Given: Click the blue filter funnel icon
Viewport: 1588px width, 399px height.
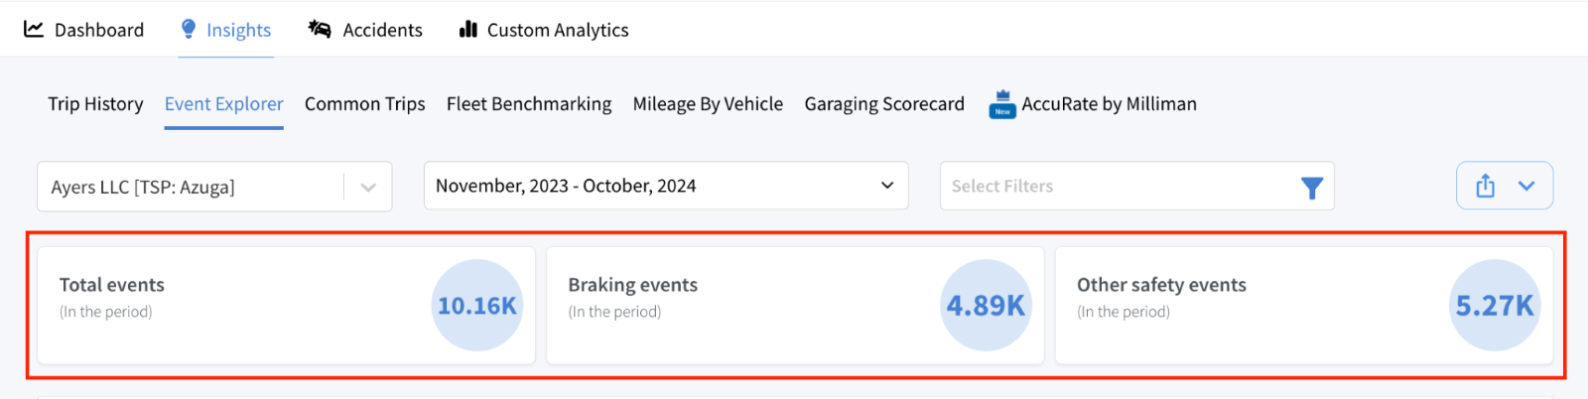Looking at the screenshot, I should [x=1312, y=188].
